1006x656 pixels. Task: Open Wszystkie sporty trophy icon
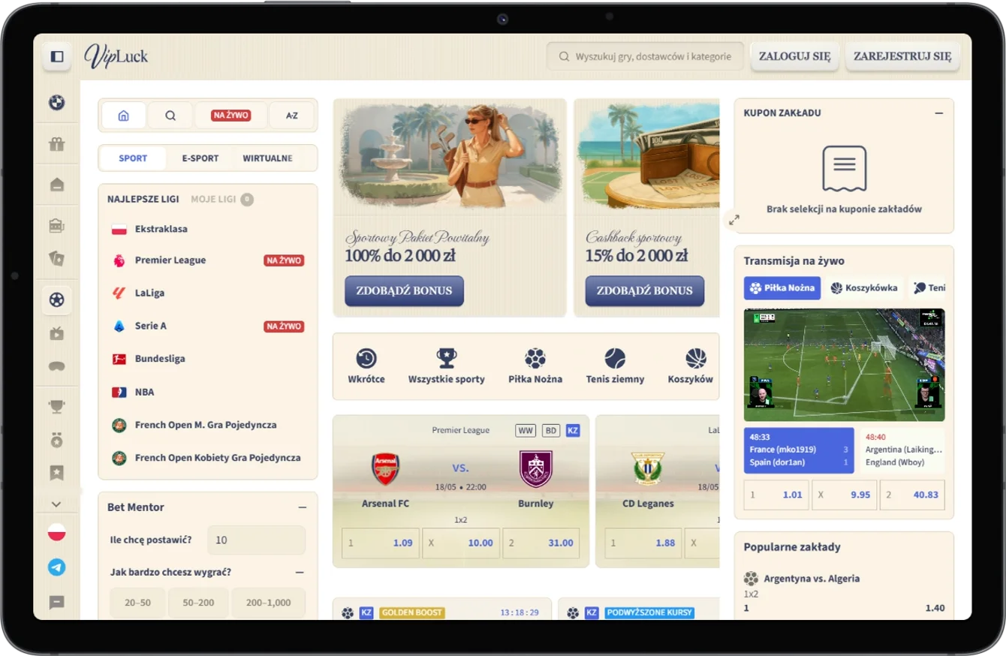[x=447, y=358]
